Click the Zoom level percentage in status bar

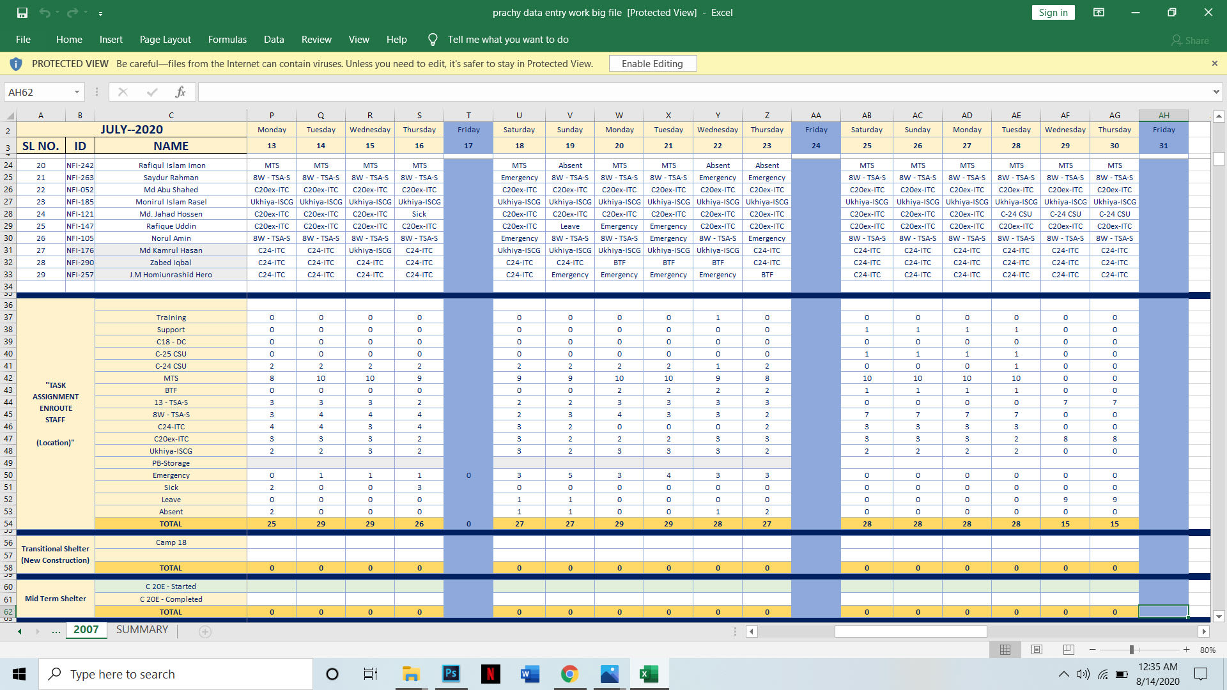pos(1211,648)
